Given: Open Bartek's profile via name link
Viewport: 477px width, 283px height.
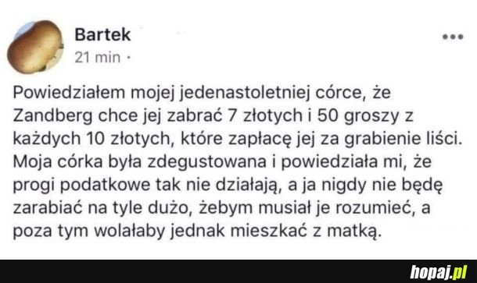Looking at the screenshot, I should pyautogui.click(x=102, y=34).
